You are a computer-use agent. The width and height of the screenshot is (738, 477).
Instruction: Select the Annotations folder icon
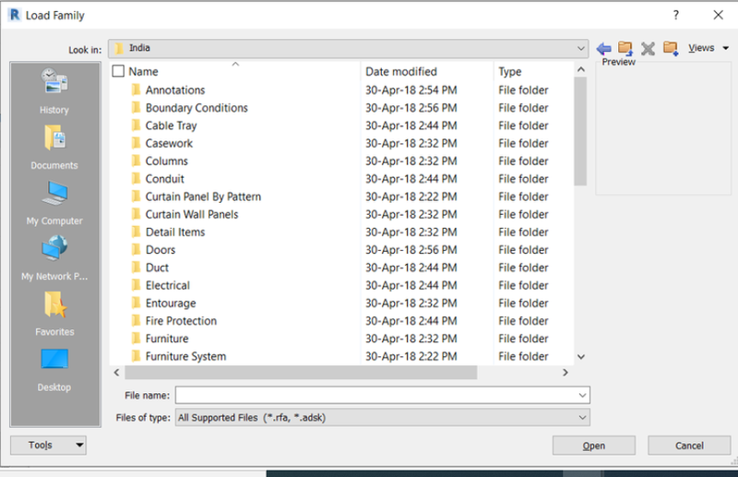click(x=136, y=89)
